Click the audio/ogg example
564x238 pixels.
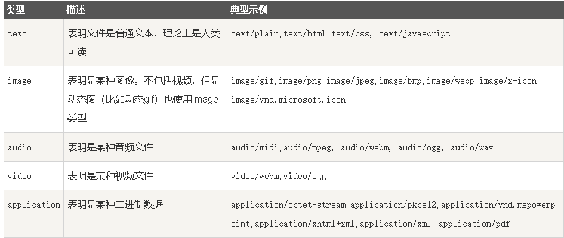coord(420,147)
